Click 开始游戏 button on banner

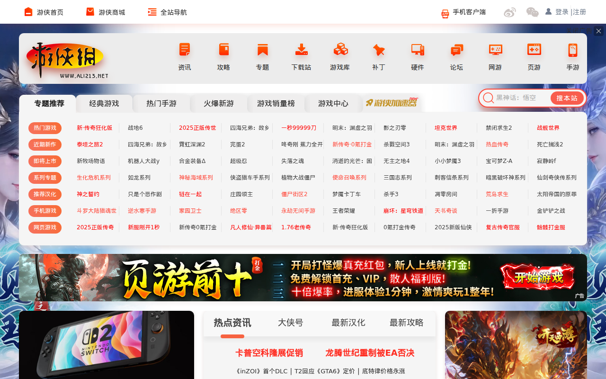click(538, 277)
